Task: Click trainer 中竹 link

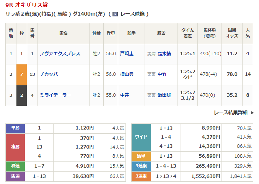Action: (162, 74)
